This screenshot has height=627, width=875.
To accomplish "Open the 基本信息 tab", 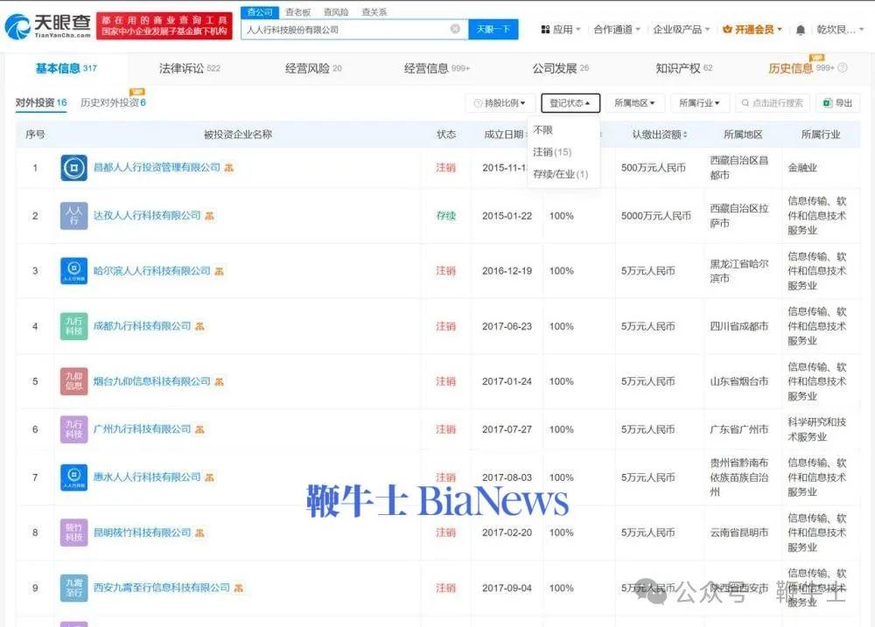I will coord(66,68).
